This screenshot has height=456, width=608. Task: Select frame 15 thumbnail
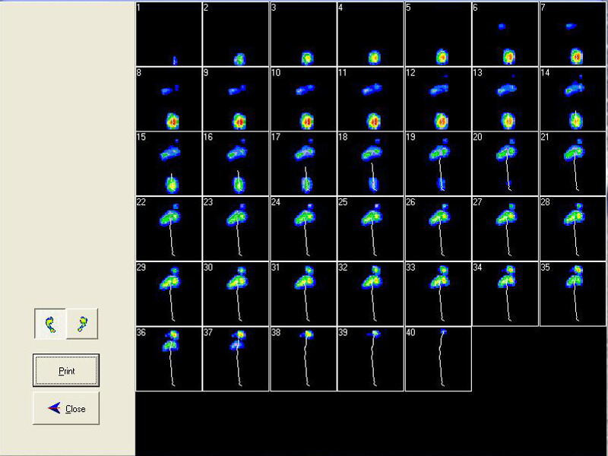pos(169,163)
